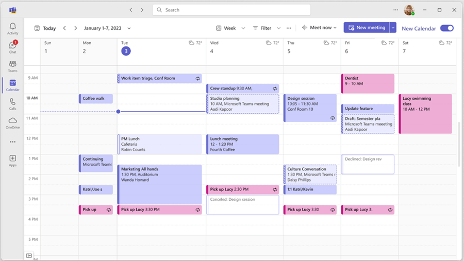Click the Search input field
The height and width of the screenshot is (261, 464).
tap(231, 10)
